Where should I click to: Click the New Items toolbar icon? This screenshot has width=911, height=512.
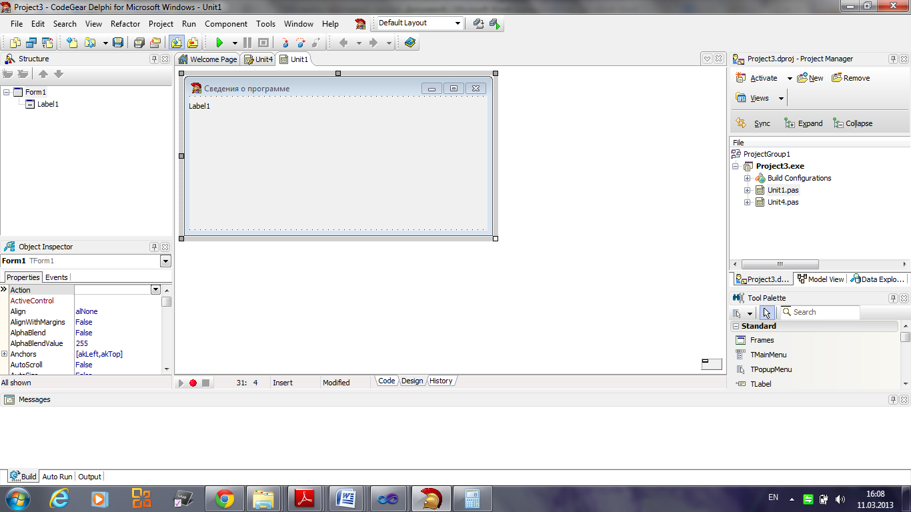pos(72,43)
